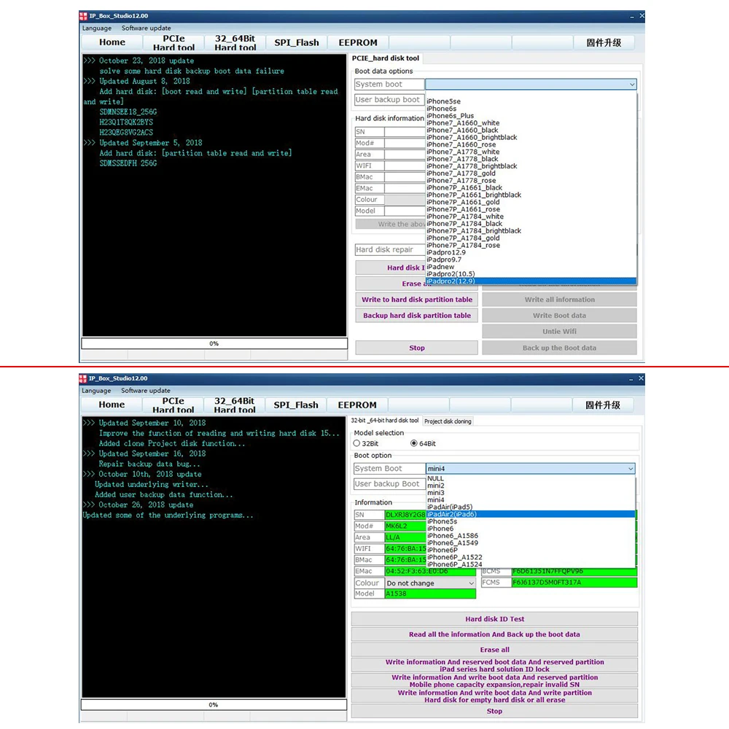Choose iPadpro2(12.9) in the boot list
Screen dimensions: 729x729
click(x=531, y=281)
